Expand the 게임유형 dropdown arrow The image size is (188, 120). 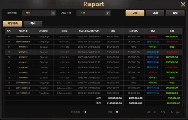pos(108,13)
